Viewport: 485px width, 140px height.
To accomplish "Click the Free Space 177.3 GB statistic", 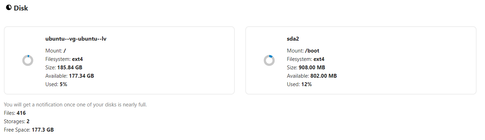I will pyautogui.click(x=29, y=130).
